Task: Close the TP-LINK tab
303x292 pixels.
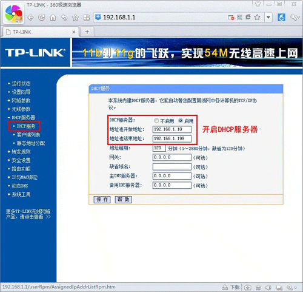Action: tap(74, 32)
